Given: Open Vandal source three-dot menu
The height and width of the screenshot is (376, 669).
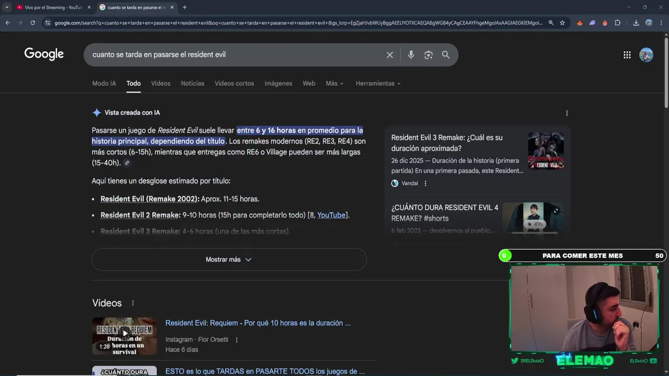Looking at the screenshot, I should tap(425, 183).
